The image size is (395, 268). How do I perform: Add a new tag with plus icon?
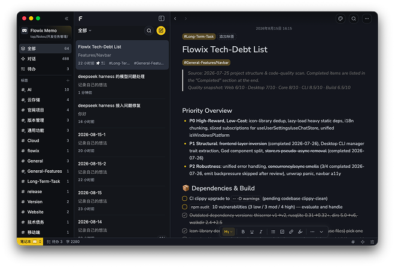coord(68,80)
